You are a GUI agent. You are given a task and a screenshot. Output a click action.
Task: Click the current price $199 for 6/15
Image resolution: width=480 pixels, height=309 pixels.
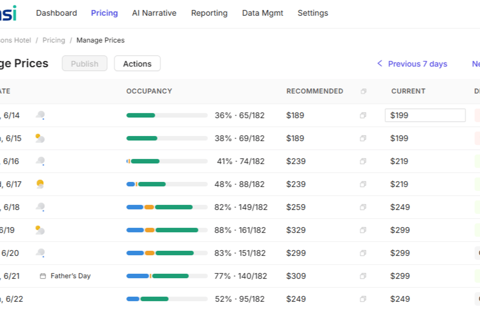pos(399,138)
